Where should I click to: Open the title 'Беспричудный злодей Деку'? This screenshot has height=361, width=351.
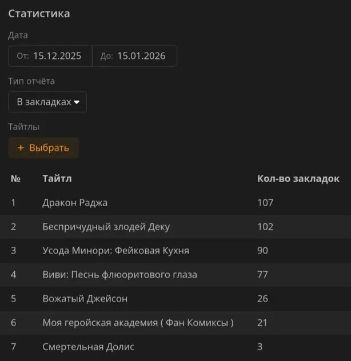[x=106, y=227]
